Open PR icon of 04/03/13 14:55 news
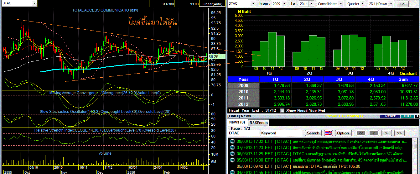 (232, 172)
